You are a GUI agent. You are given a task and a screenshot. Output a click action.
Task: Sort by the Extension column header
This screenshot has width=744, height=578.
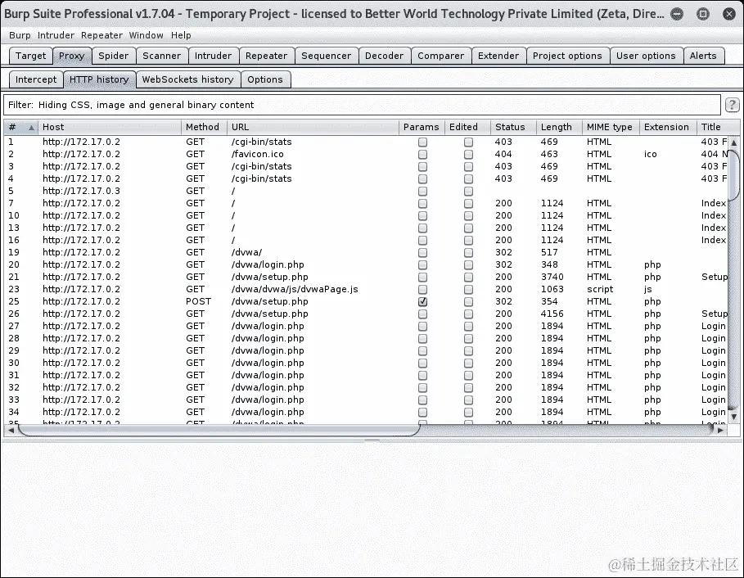pos(668,127)
